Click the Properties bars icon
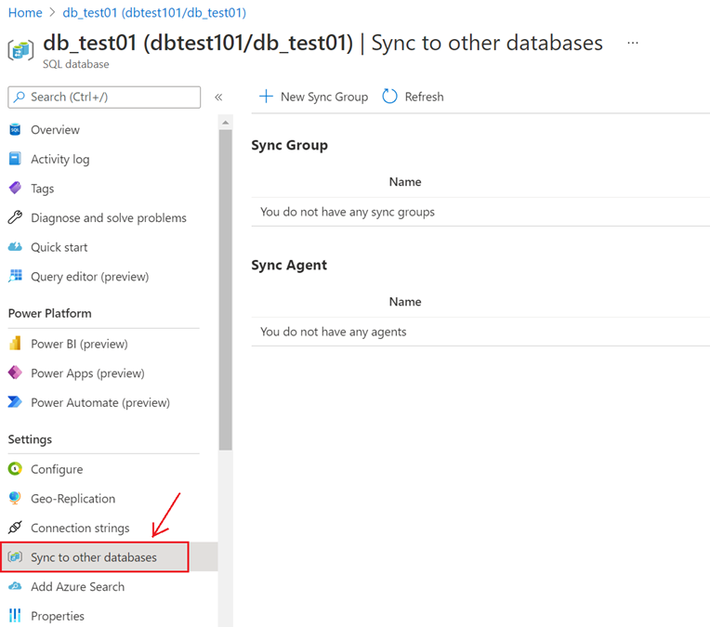Viewport: 710px width, 627px height. tap(15, 616)
